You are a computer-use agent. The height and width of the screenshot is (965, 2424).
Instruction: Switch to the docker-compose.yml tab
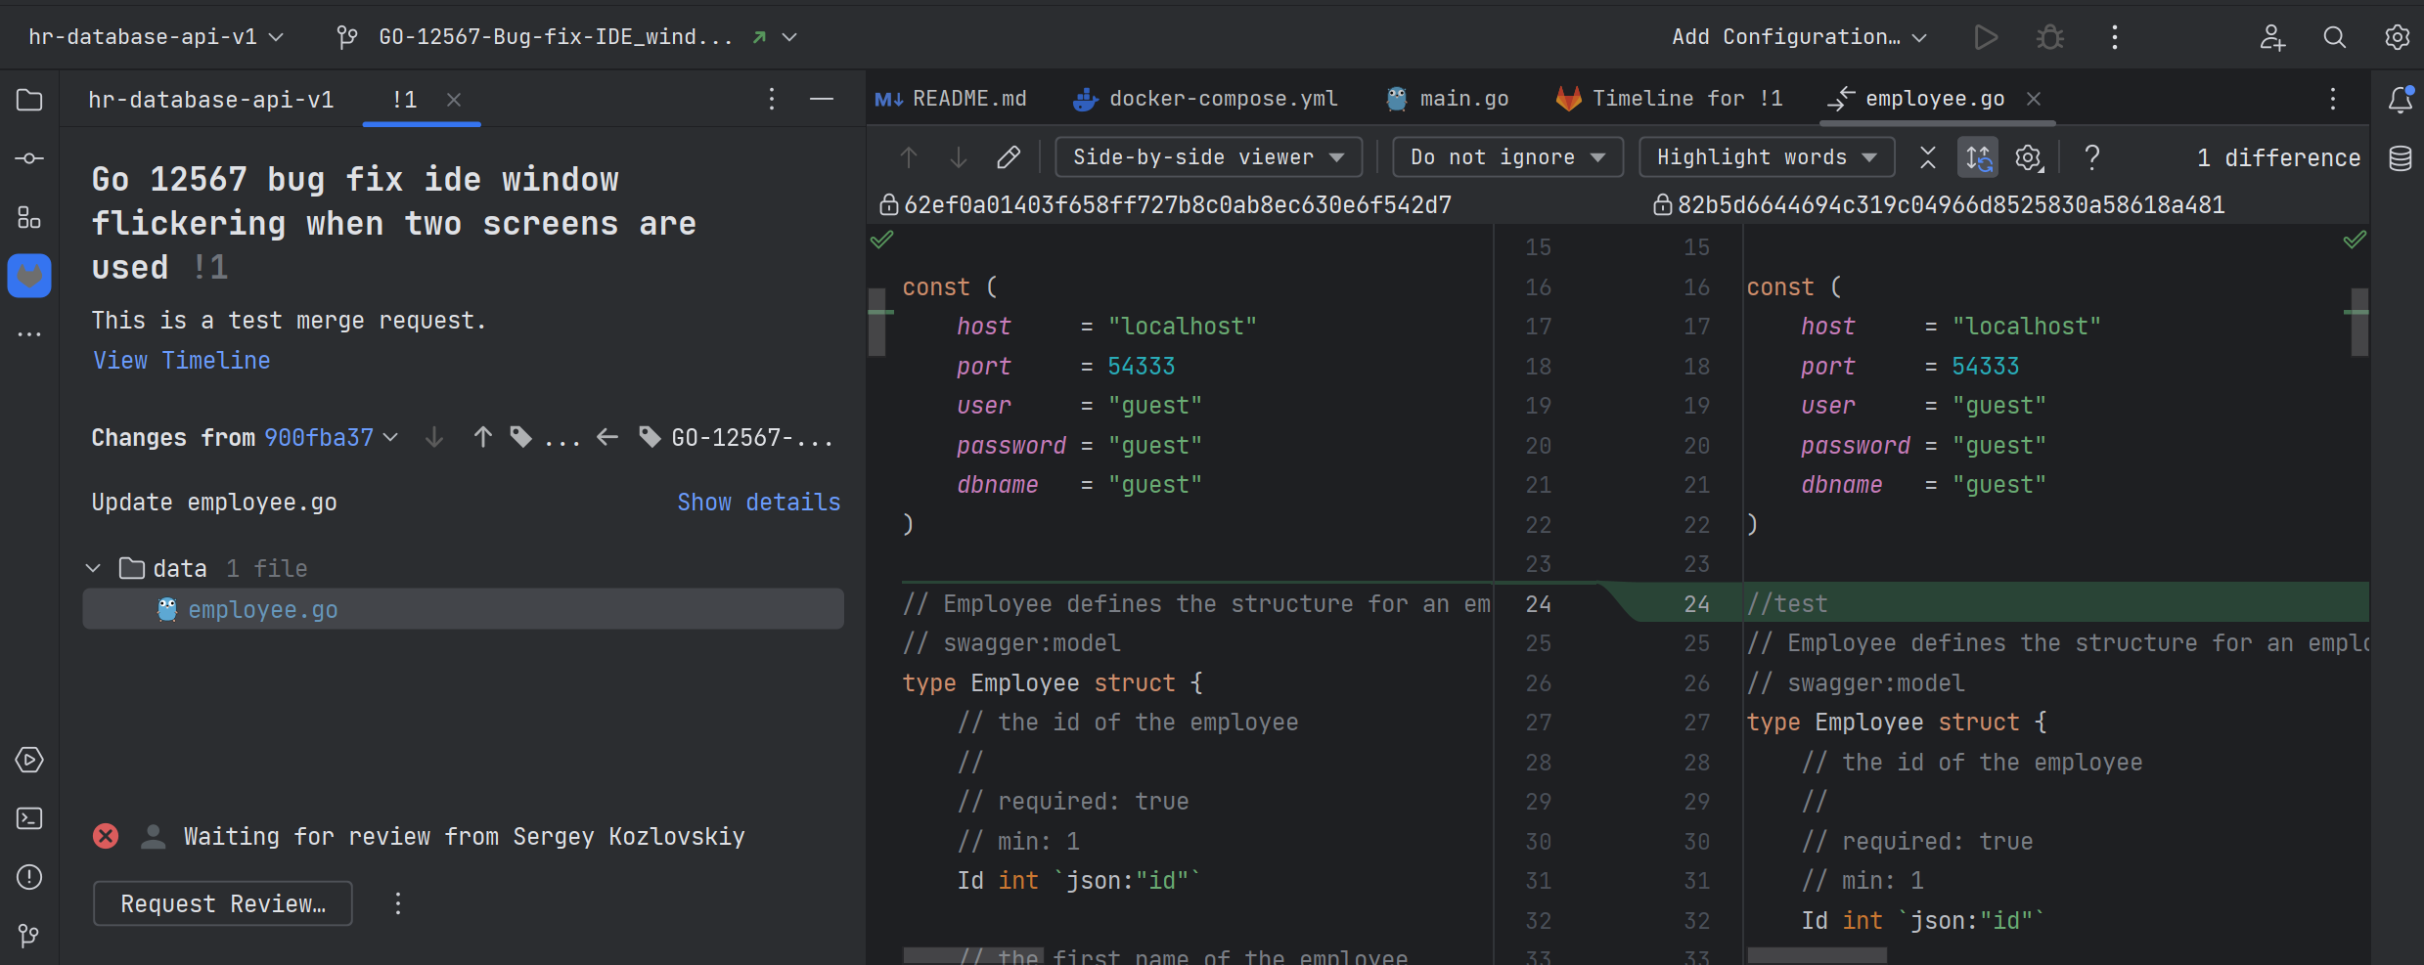click(1205, 99)
